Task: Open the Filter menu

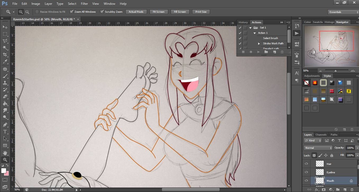Action: (84, 4)
